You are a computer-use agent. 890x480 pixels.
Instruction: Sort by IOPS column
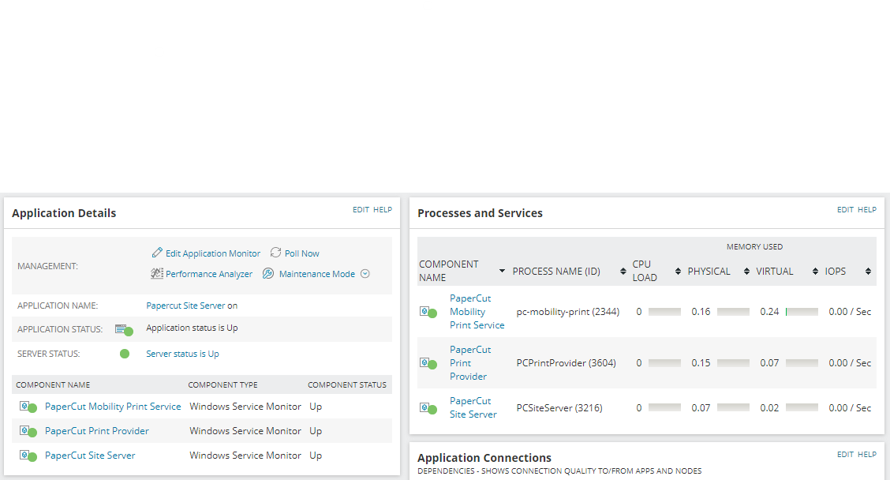868,272
